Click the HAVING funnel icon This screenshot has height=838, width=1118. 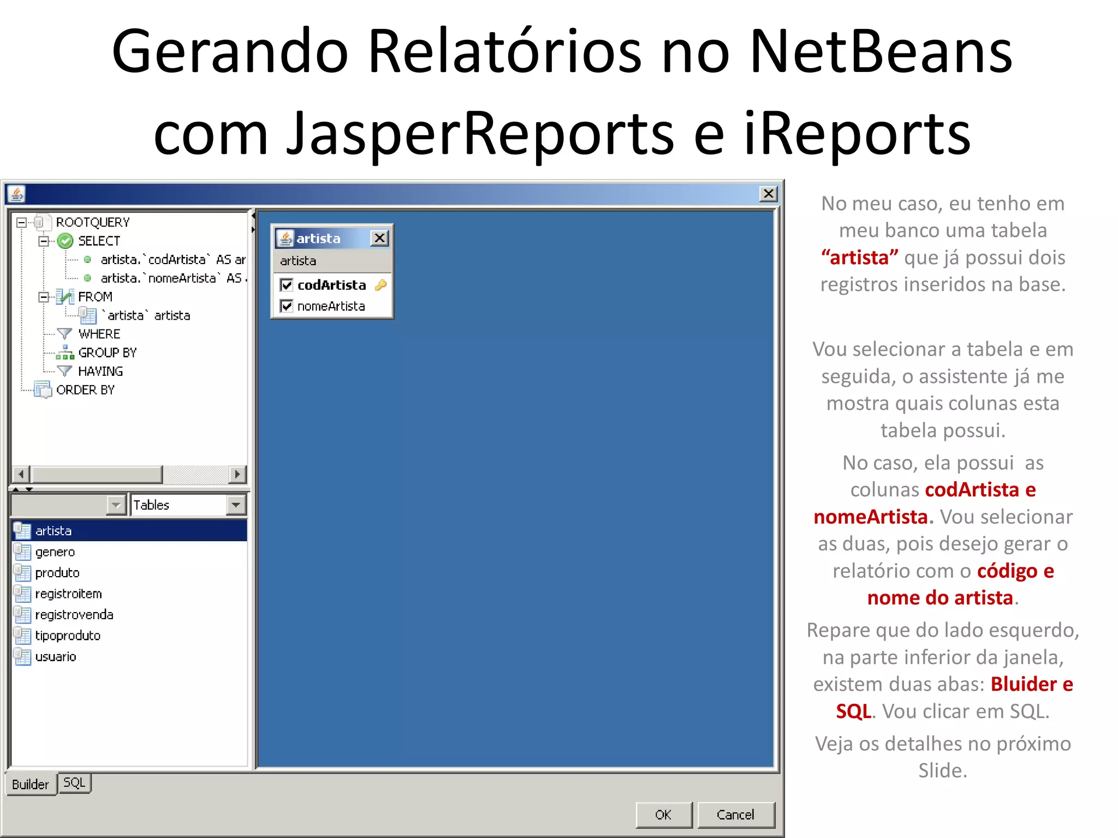coord(64,371)
